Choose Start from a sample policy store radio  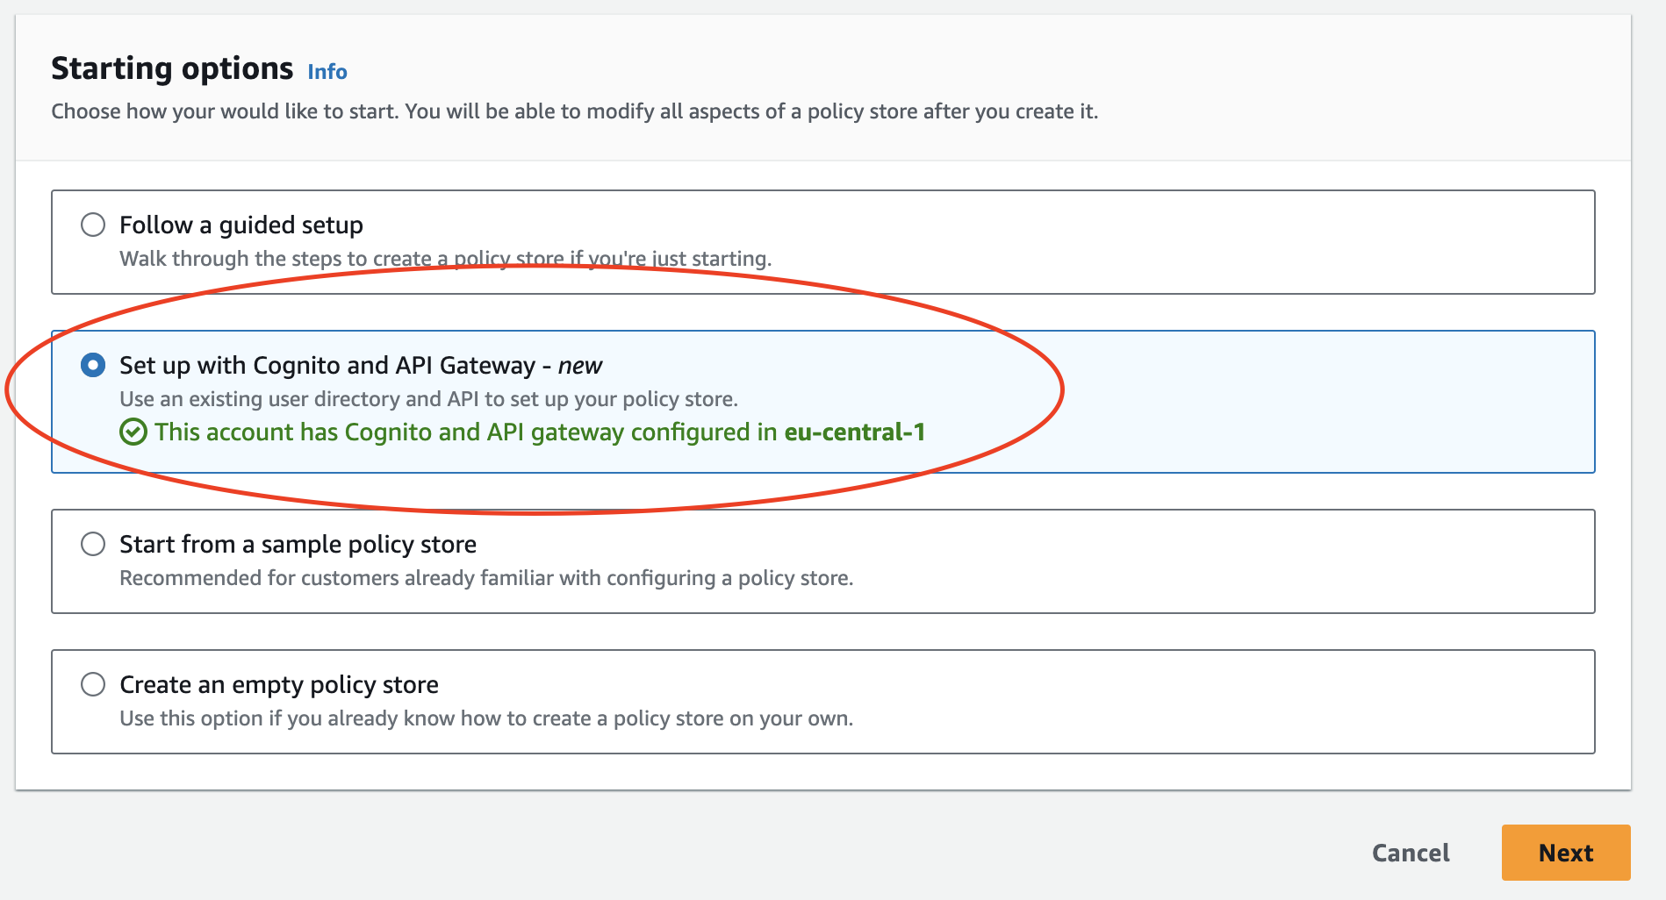click(93, 544)
